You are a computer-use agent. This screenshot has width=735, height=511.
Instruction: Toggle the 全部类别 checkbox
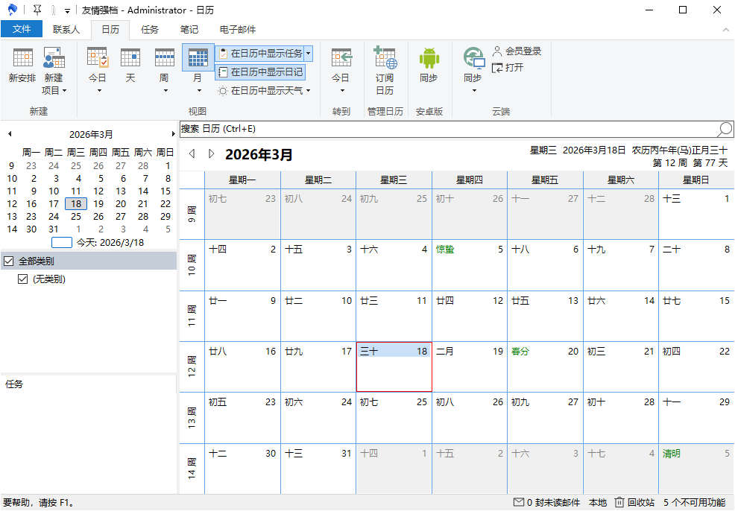pos(9,261)
